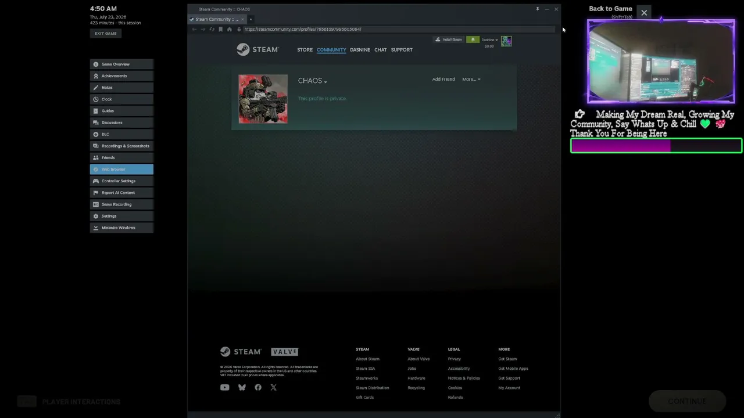Open the Bluesky butterfly icon in footer
The height and width of the screenshot is (418, 744).
[242, 388]
